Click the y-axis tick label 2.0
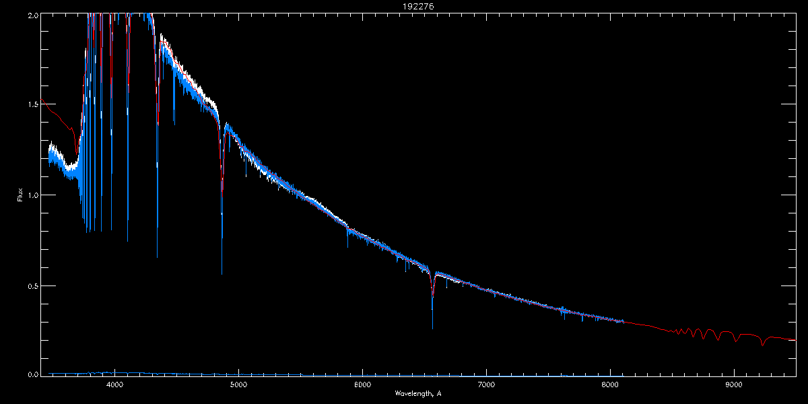 (x=32, y=15)
